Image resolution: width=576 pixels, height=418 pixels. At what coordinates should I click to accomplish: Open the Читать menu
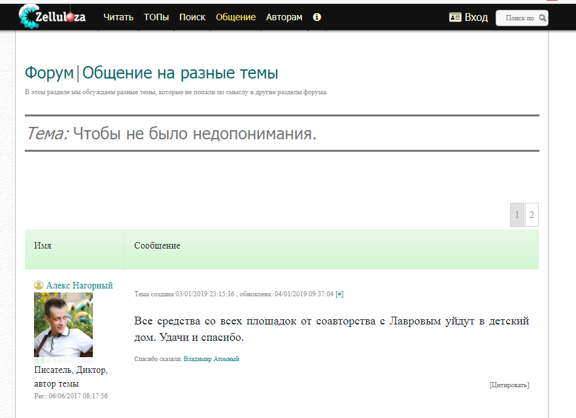click(118, 17)
